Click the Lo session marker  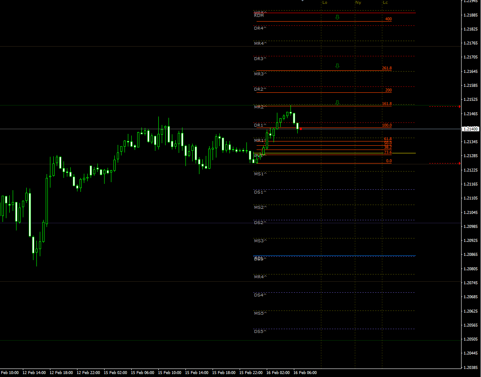(x=324, y=3)
